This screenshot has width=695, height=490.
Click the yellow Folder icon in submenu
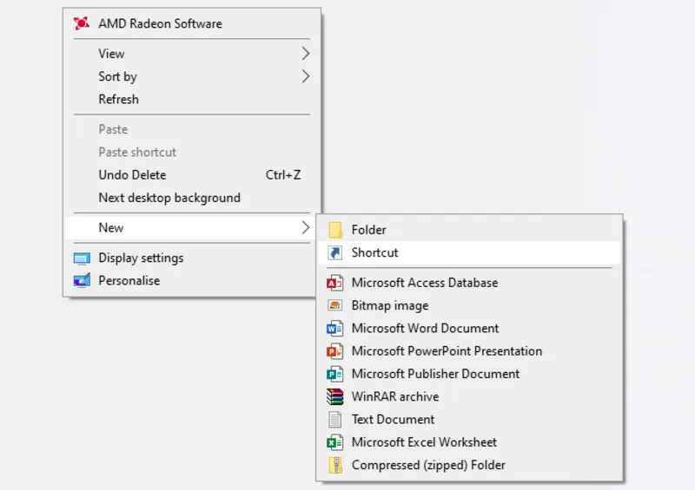(335, 230)
